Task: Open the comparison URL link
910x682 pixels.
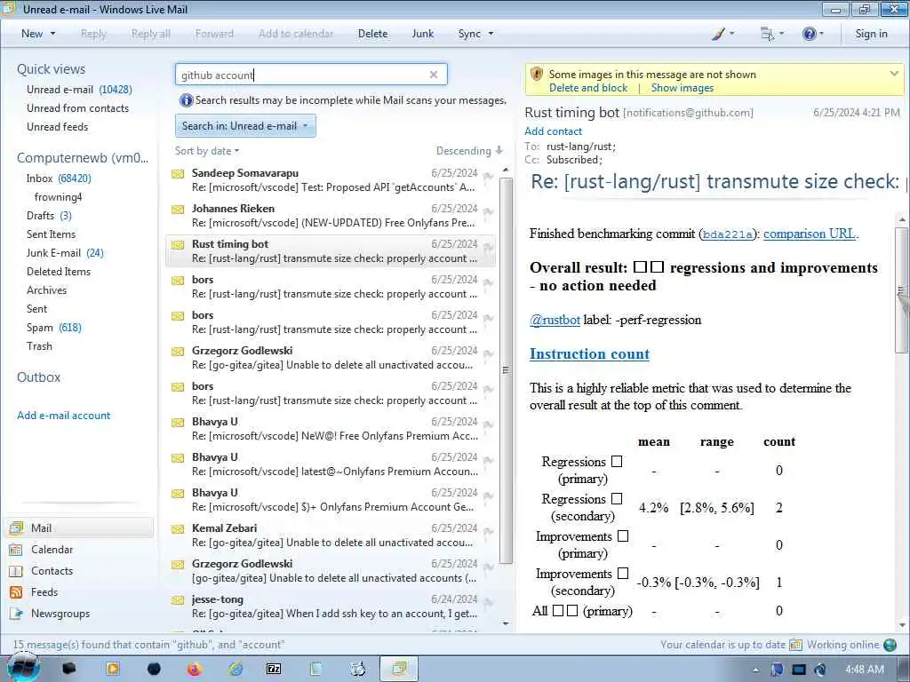Action: [809, 234]
